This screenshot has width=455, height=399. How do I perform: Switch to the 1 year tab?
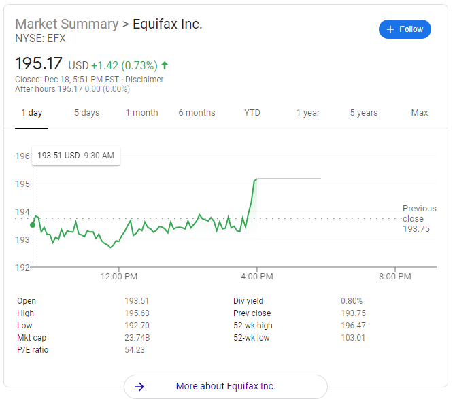(307, 113)
